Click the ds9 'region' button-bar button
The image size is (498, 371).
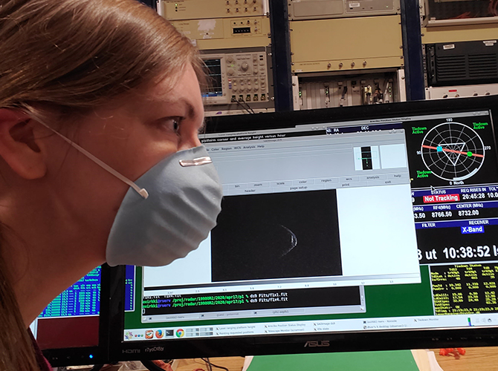pyautogui.click(x=326, y=180)
